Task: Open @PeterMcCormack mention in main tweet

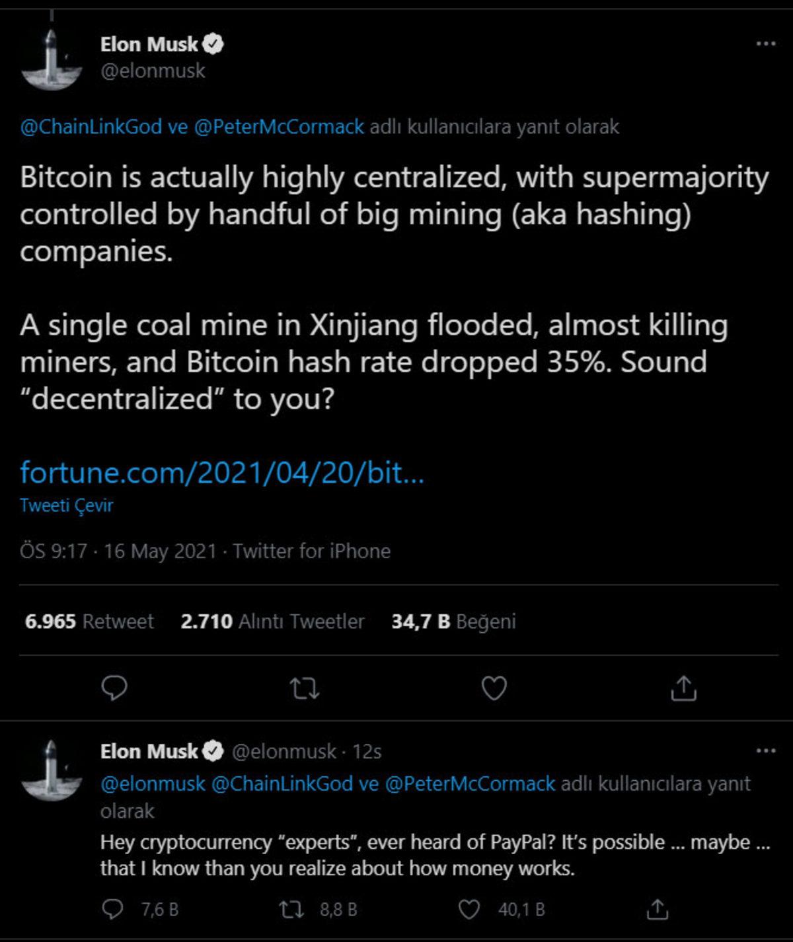Action: 279,126
